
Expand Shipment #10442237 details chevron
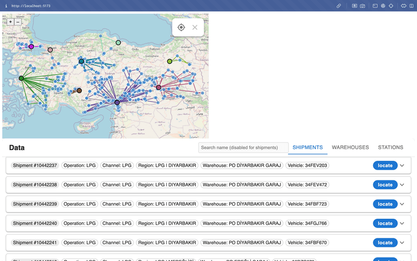click(402, 166)
